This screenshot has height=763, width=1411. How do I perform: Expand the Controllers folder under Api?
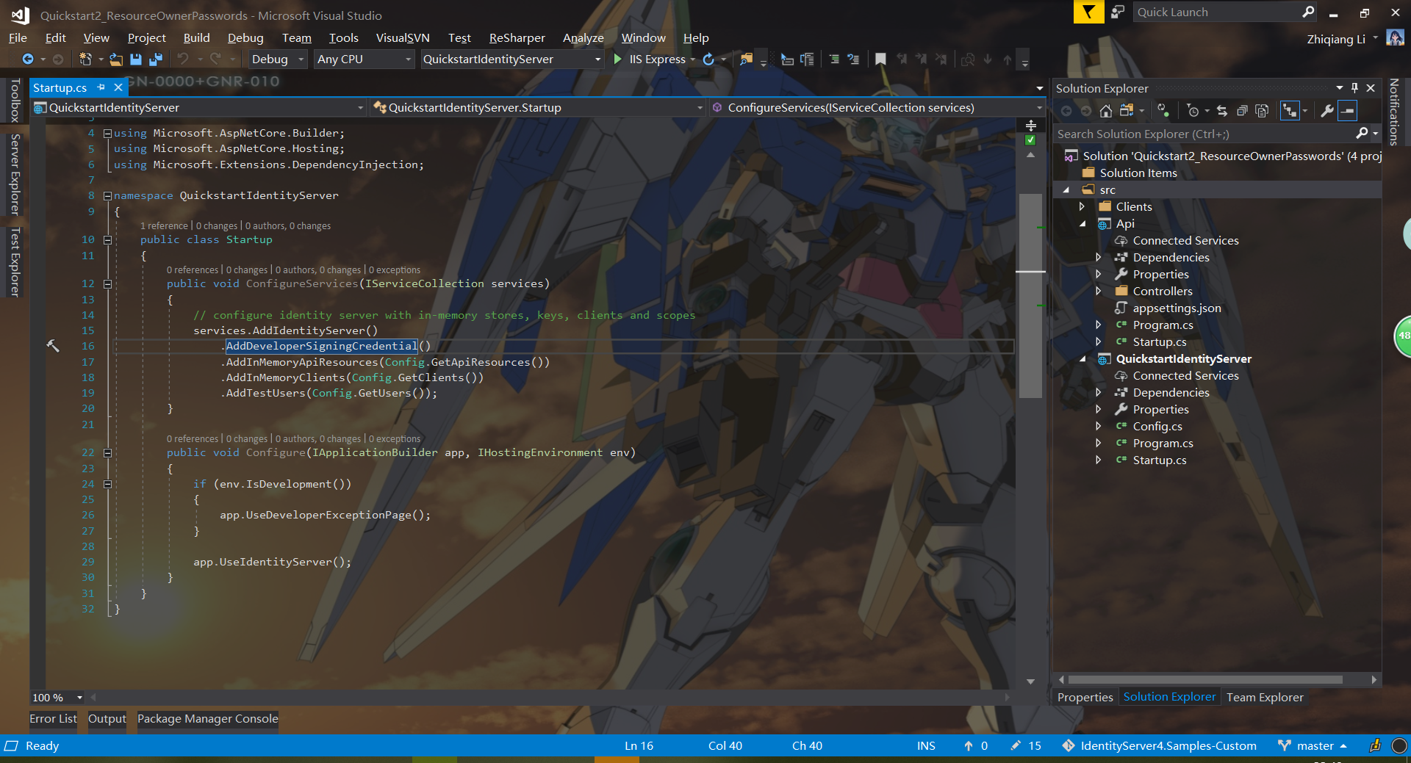pyautogui.click(x=1098, y=291)
